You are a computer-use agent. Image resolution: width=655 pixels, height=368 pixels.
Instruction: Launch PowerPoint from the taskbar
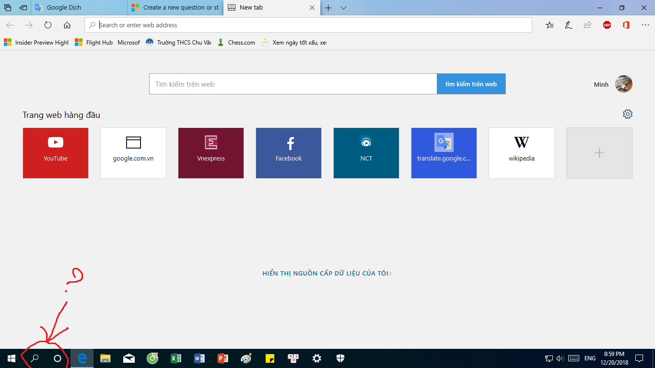pyautogui.click(x=223, y=358)
